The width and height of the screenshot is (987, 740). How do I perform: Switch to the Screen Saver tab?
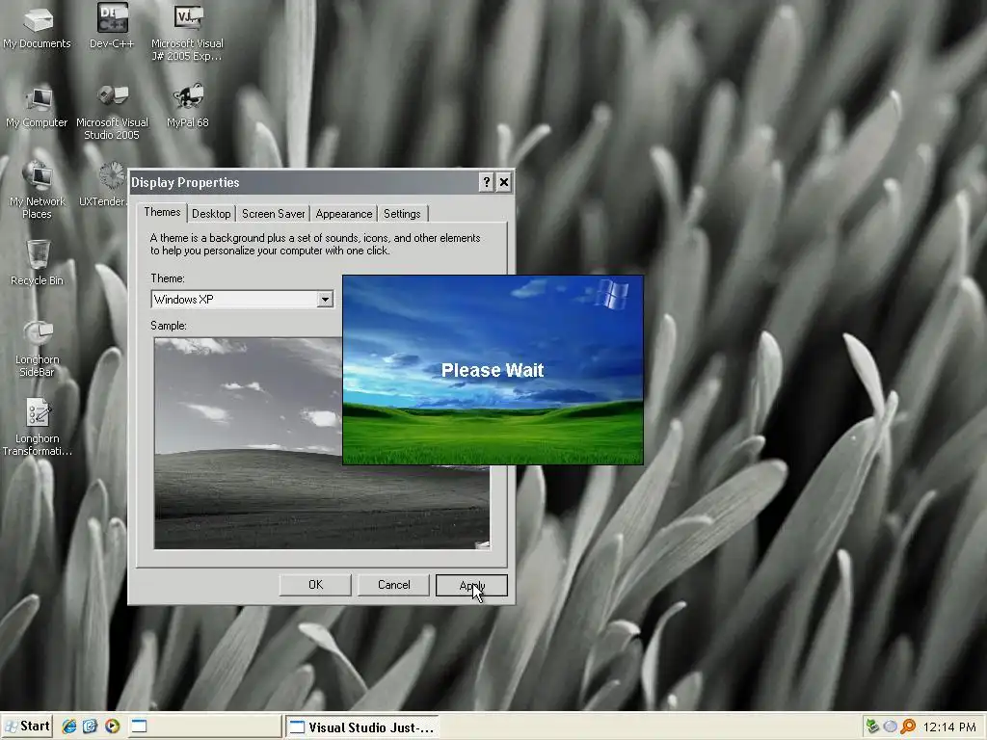point(273,214)
